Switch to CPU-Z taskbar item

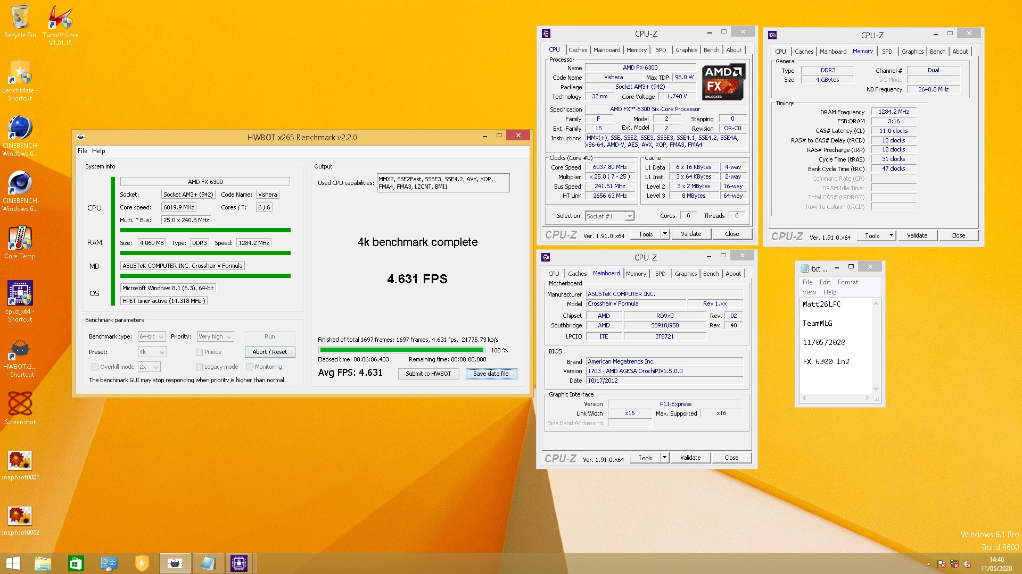239,563
